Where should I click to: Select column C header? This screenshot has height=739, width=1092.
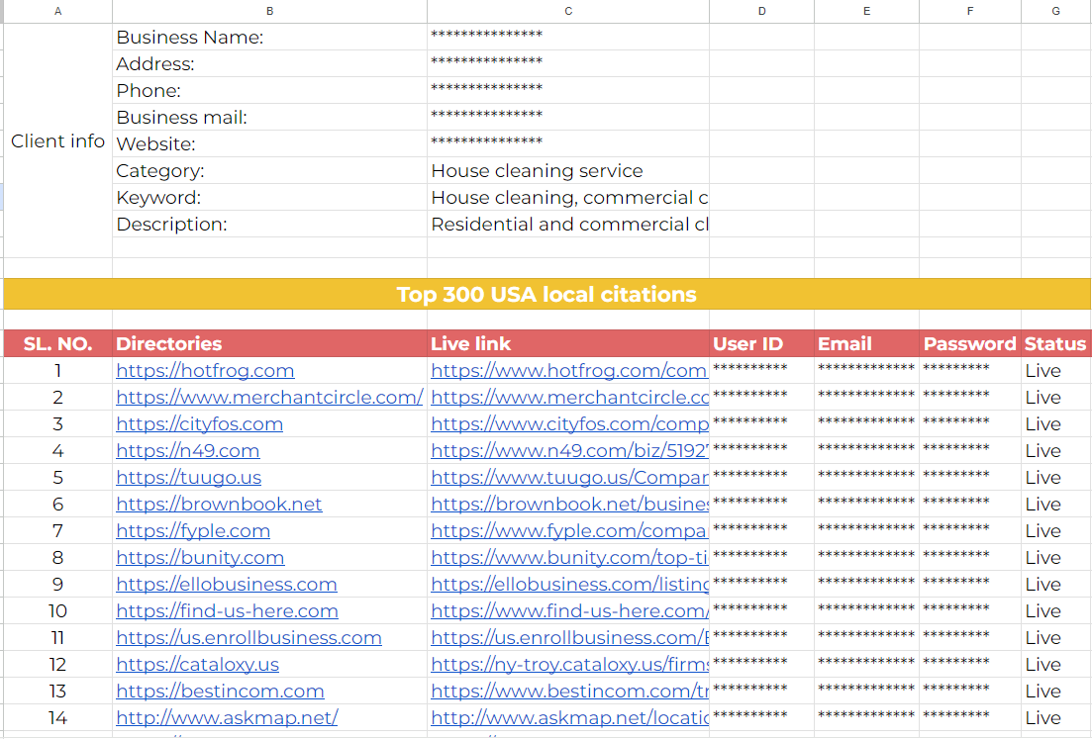(x=567, y=11)
